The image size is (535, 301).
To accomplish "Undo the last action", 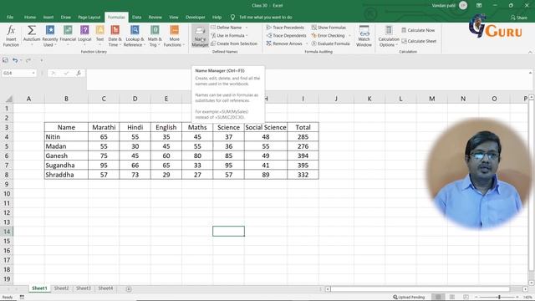I will 15,60.
